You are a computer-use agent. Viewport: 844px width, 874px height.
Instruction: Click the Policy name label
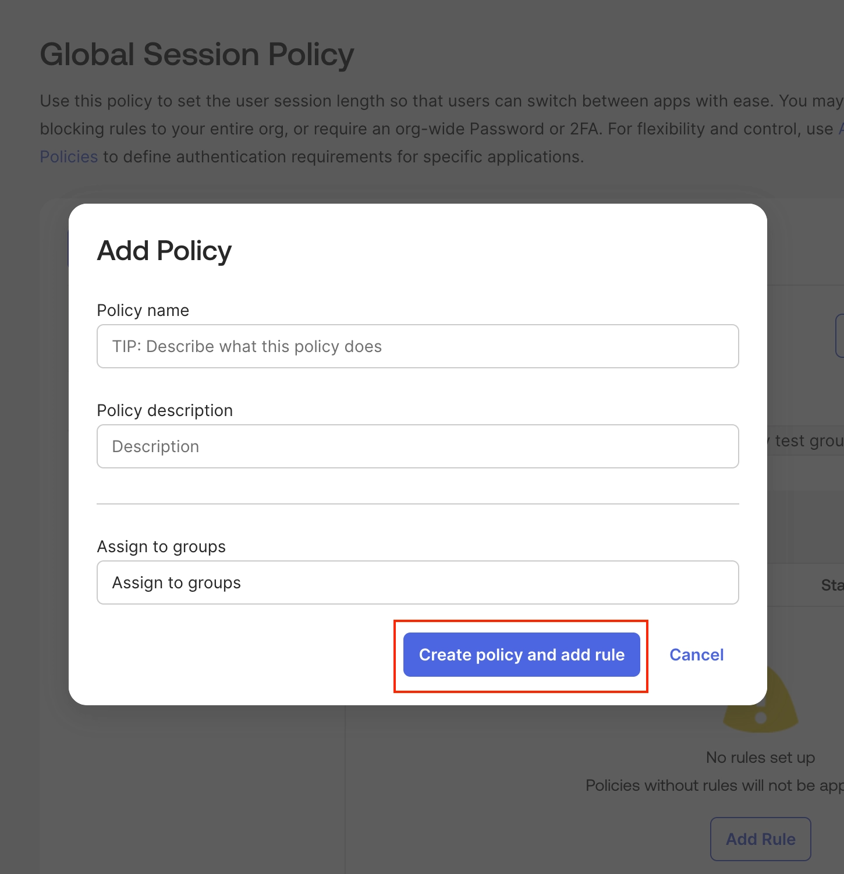143,310
